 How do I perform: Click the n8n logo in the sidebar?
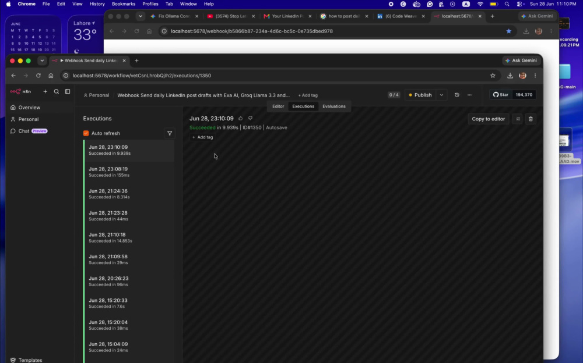tap(20, 91)
